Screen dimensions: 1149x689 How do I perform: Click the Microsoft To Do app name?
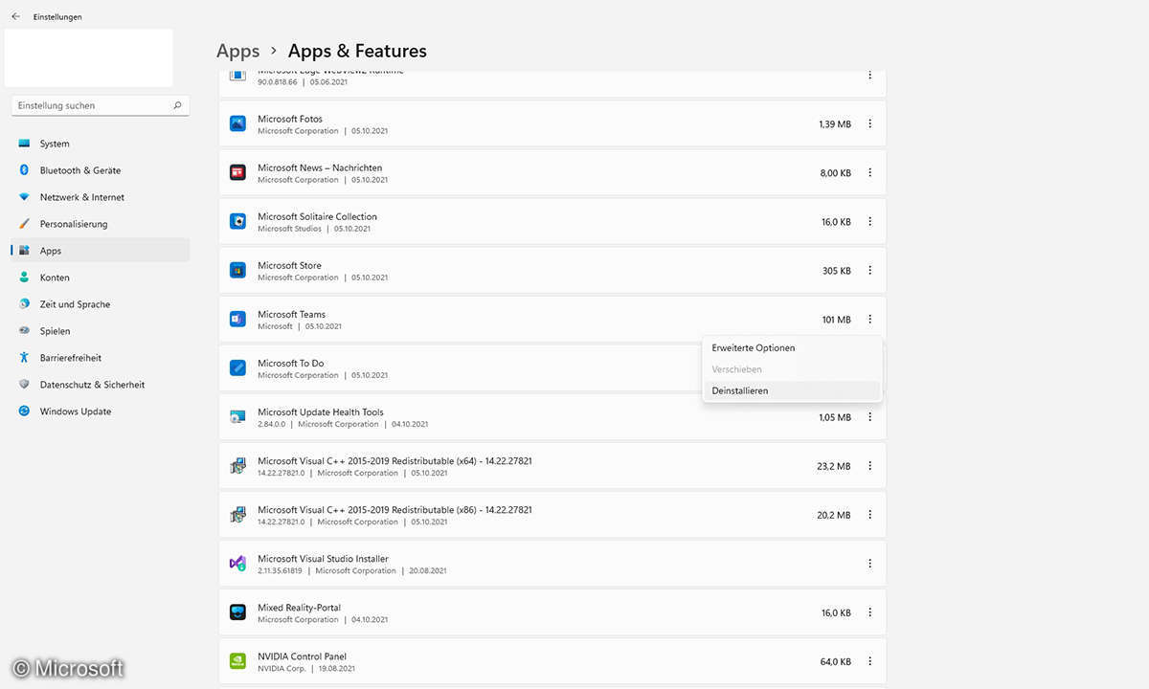(x=291, y=363)
